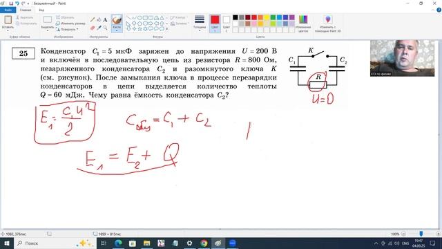Click the Save icon in quick access toolbar
The width and height of the screenshot is (442, 249).
coord(11,3)
